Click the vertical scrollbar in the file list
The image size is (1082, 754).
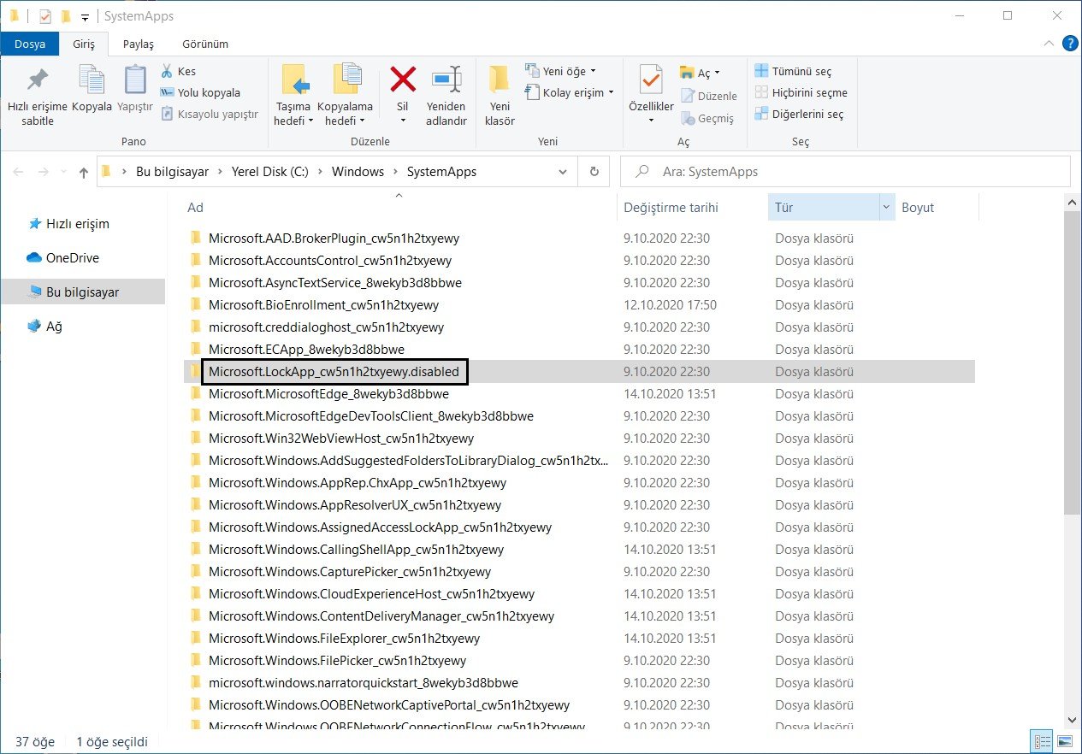coord(1073,359)
